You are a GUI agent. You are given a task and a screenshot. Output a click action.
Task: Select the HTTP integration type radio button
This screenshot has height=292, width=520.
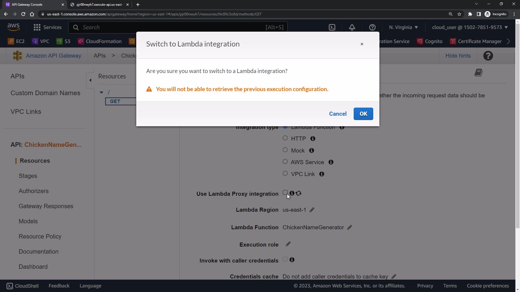coord(285,138)
